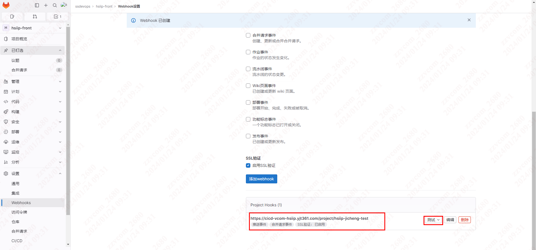Open 通用 settings page
536x250 pixels.
coord(33,184)
